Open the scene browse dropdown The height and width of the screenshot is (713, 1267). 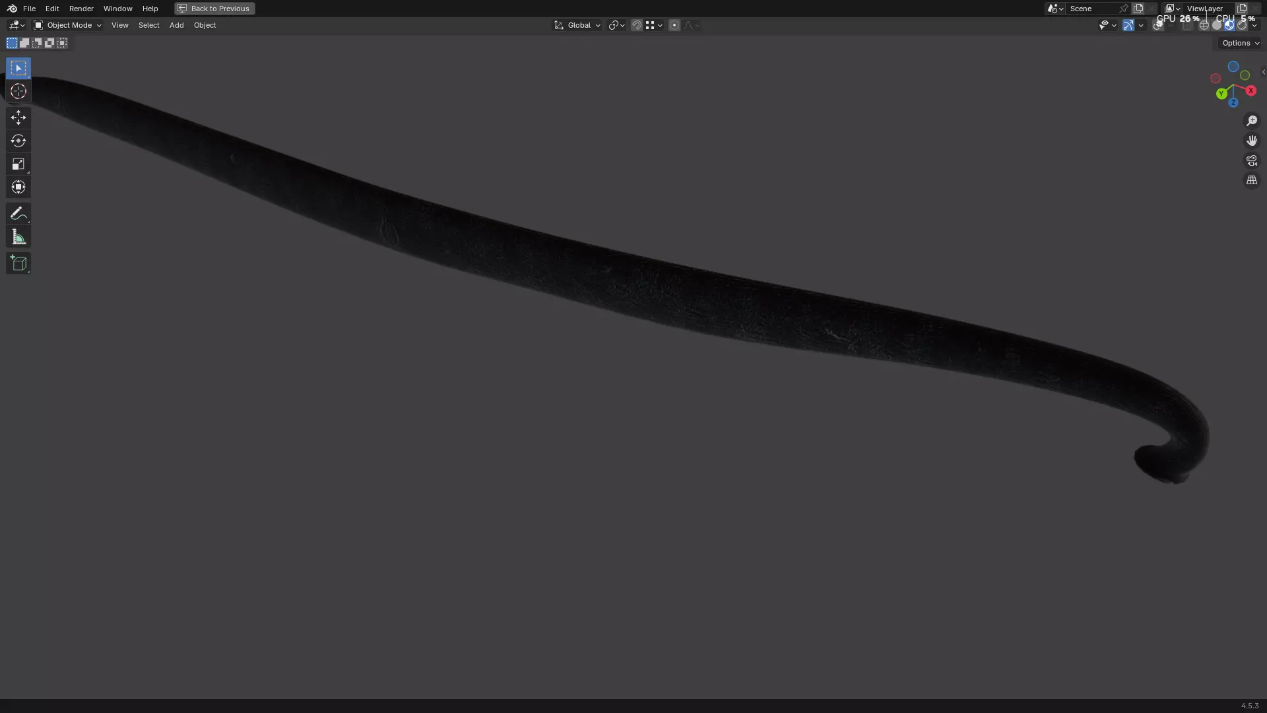tap(1055, 9)
